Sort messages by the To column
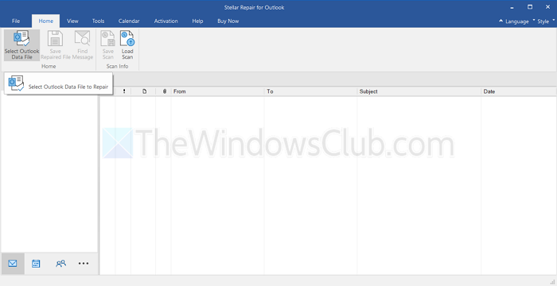Screen dimensions: 557x286 (x=310, y=91)
